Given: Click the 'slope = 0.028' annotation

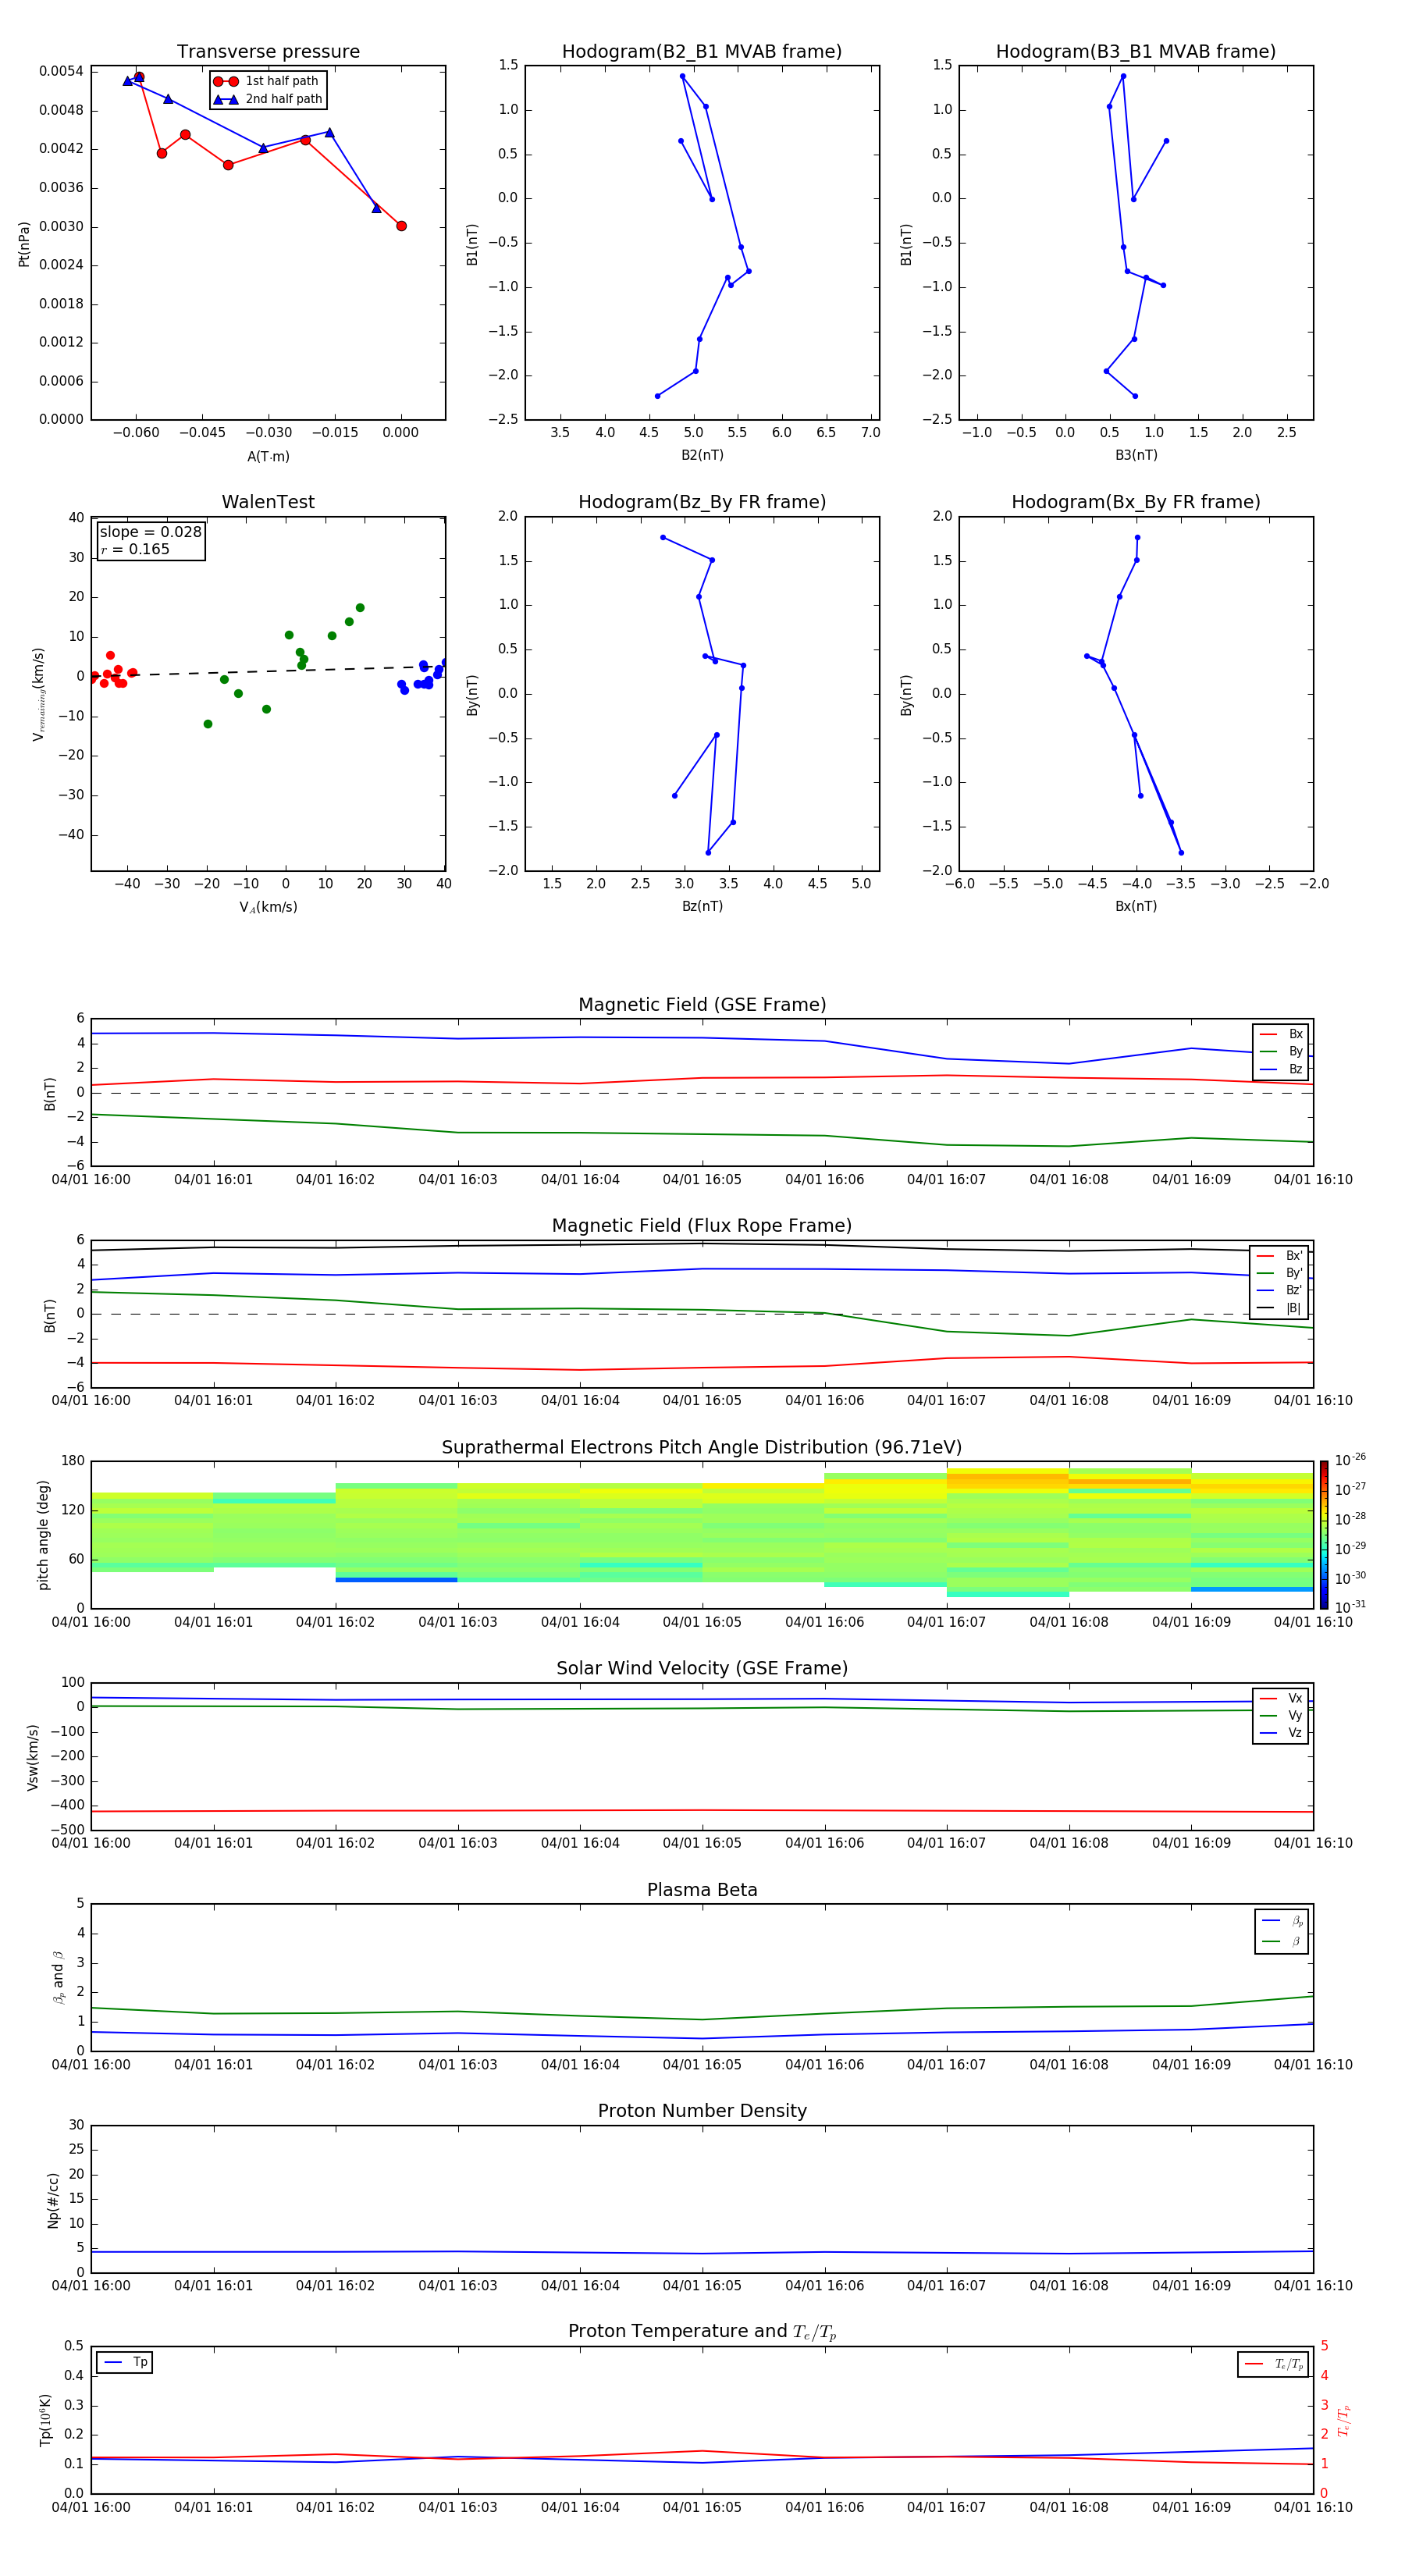Looking at the screenshot, I should 150,532.
